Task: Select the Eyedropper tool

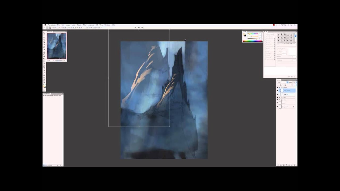Action: 44,45
